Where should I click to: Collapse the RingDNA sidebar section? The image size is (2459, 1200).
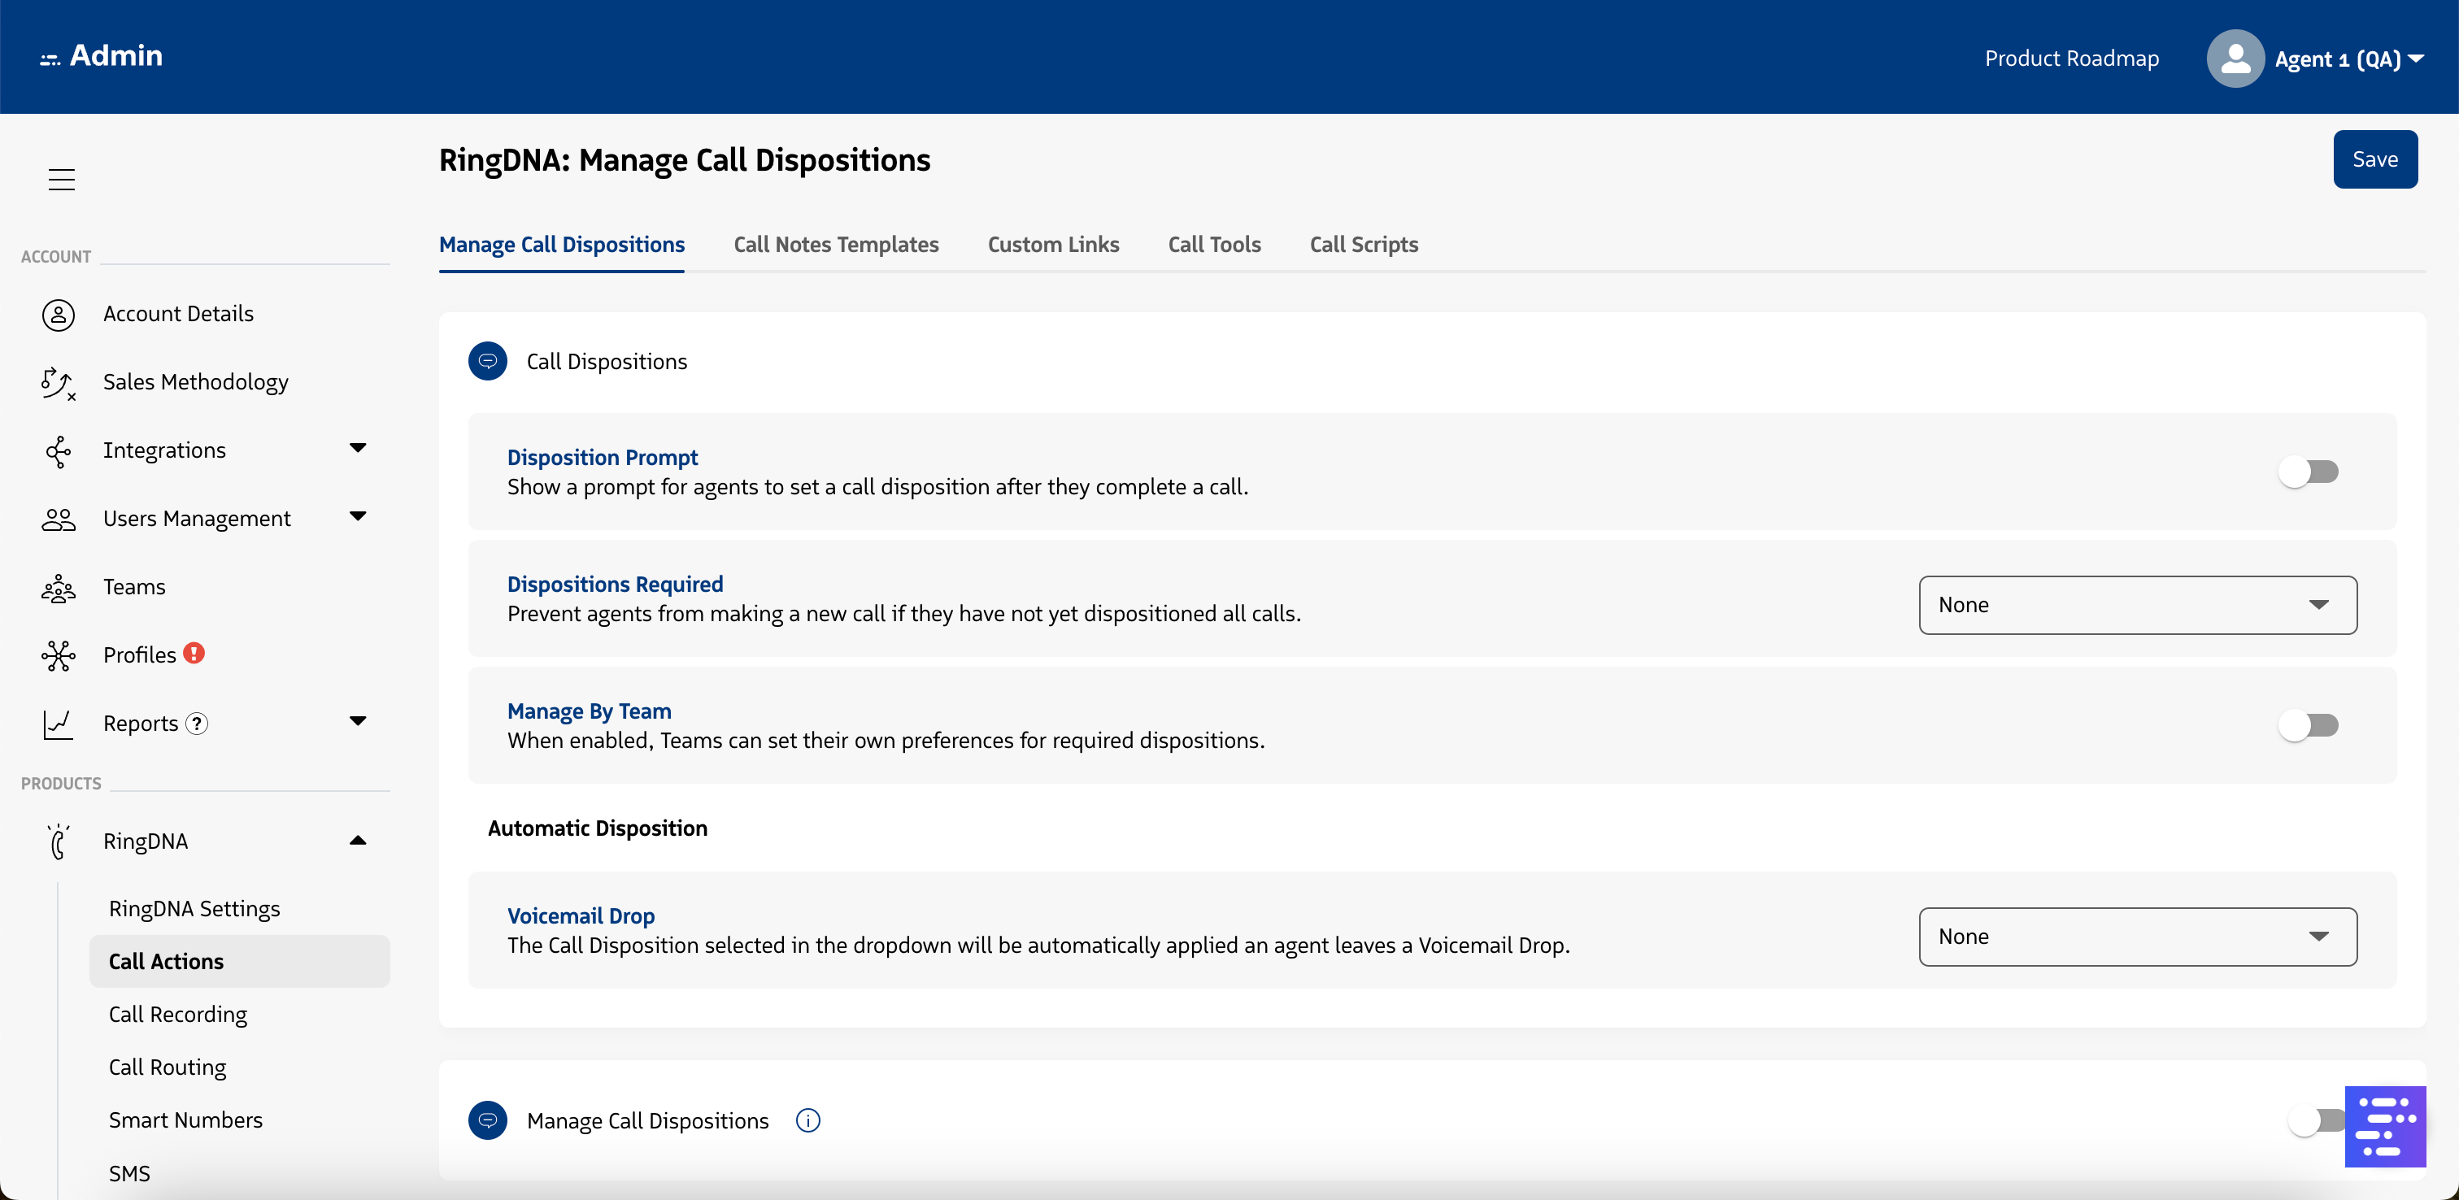coord(358,841)
